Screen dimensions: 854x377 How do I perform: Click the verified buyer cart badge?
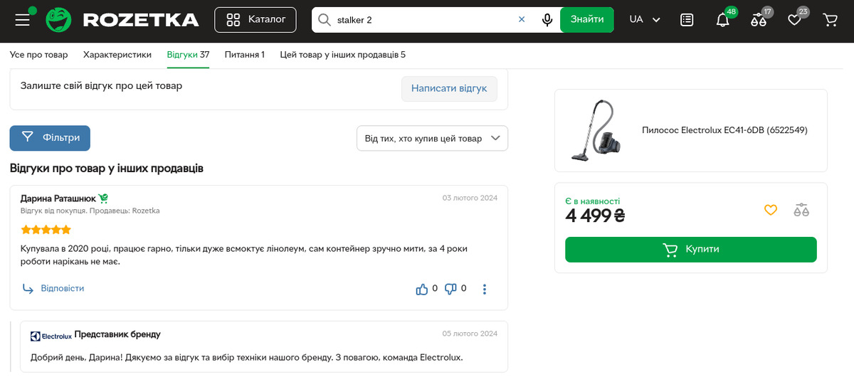tap(103, 198)
